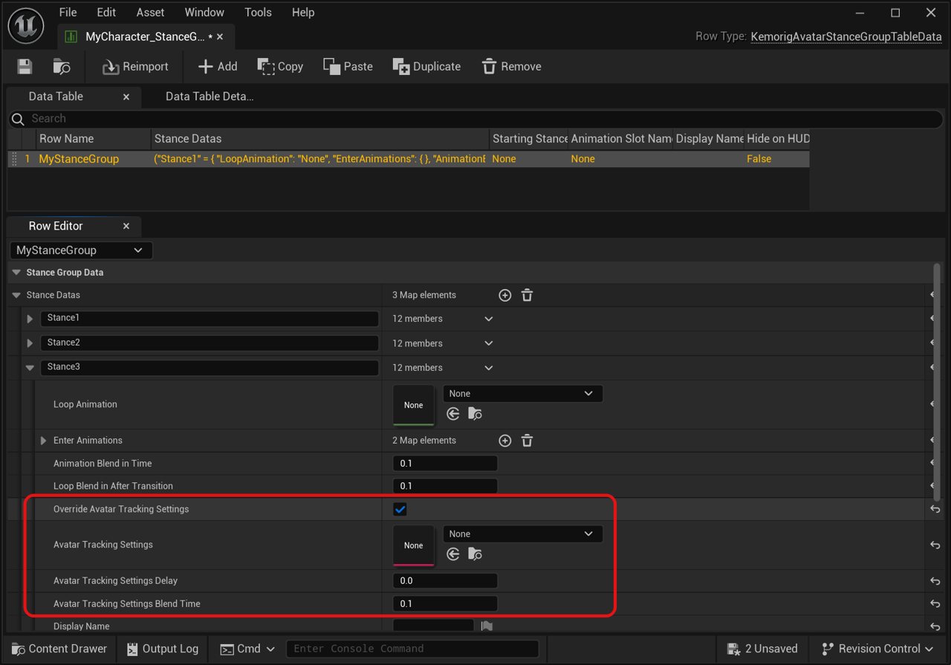
Task: Open the Content Drawer
Action: pyautogui.click(x=59, y=649)
